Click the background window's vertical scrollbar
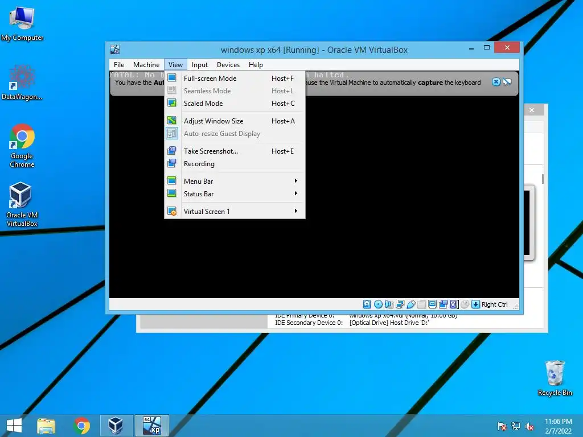 [x=543, y=178]
